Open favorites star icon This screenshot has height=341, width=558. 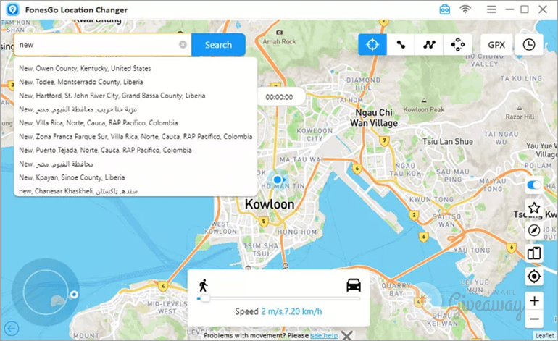point(534,208)
